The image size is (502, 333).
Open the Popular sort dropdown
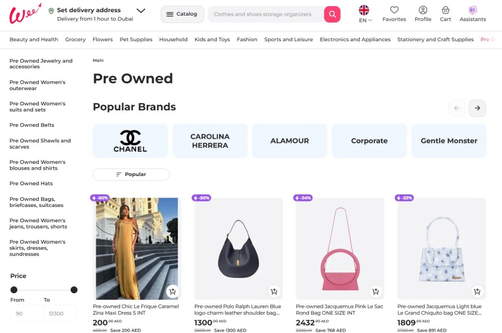pyautogui.click(x=131, y=174)
